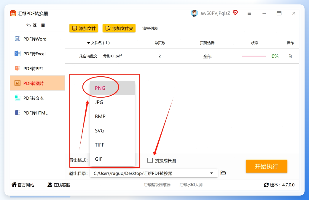
Task: Choose JPG from the format list
Action: tap(112, 102)
